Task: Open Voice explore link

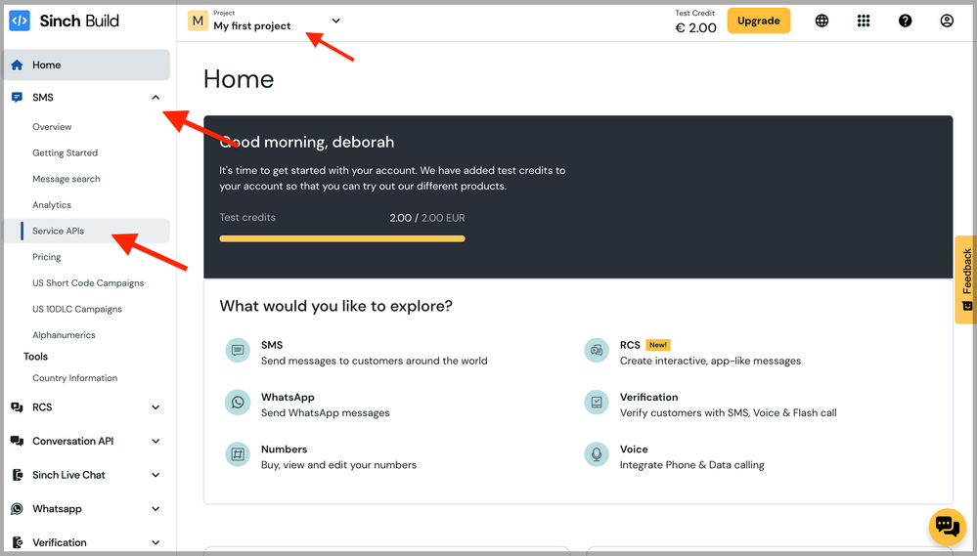Action: [634, 449]
